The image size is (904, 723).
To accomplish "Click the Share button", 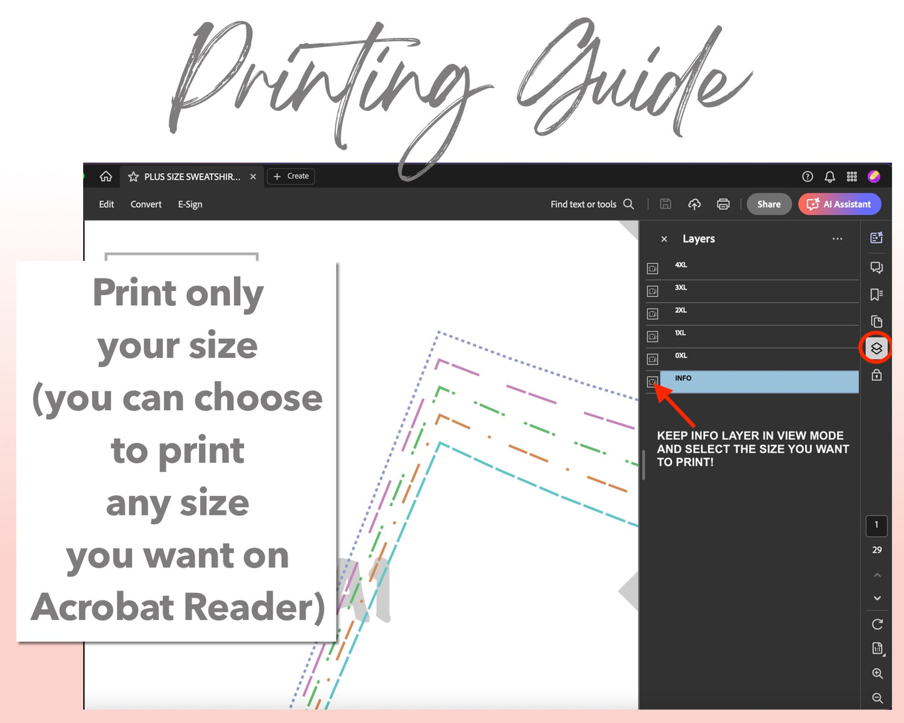I will [768, 204].
